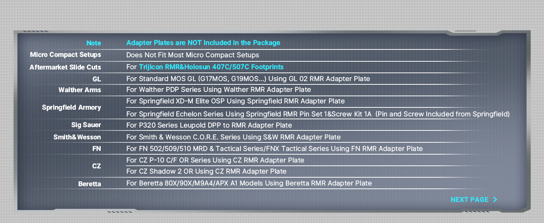Click 'Does Not Fit Most Micro Compact Setups' text
The height and width of the screenshot is (223, 544).
coord(192,55)
